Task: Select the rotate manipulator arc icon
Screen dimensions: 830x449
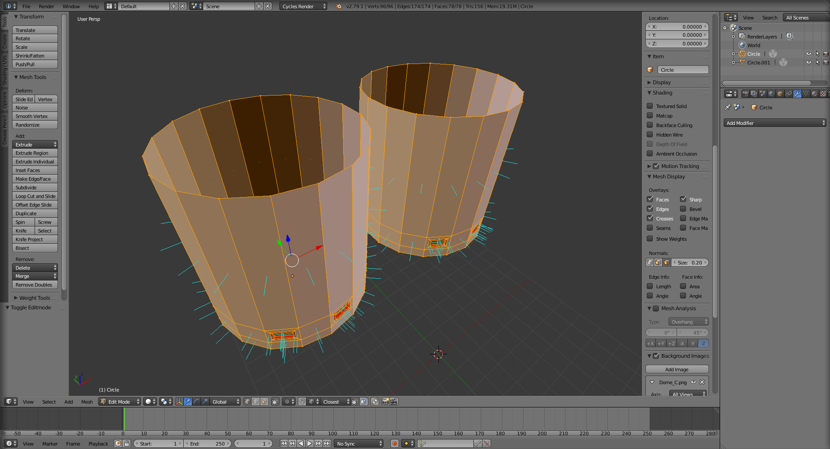Action: 196,401
